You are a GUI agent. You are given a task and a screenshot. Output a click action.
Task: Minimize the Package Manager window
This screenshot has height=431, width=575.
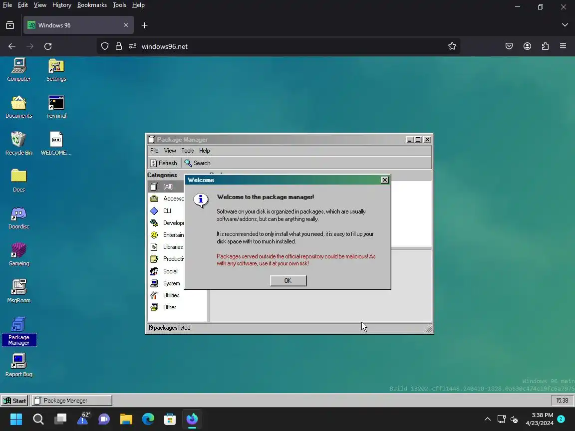click(410, 140)
